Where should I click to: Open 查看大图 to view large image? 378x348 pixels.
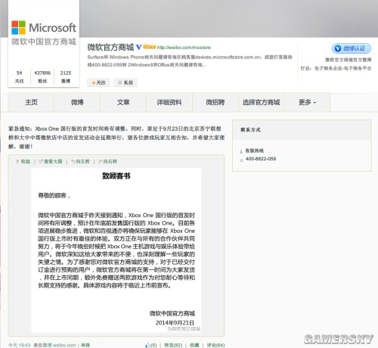click(51, 161)
